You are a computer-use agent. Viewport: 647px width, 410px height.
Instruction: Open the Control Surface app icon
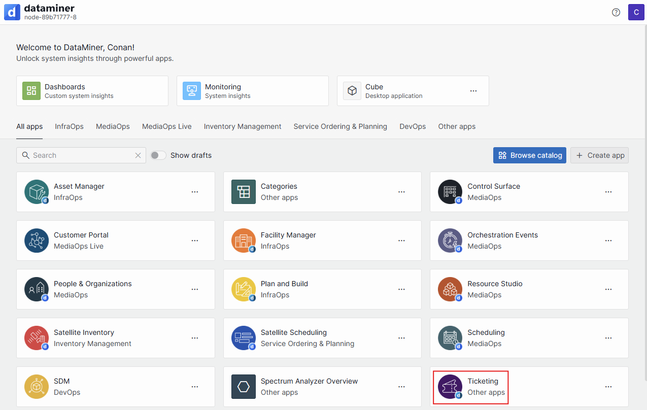tap(450, 192)
